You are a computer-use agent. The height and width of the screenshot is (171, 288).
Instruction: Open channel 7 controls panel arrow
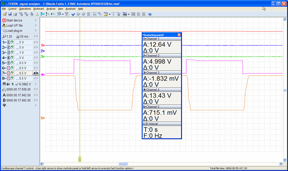37,73
